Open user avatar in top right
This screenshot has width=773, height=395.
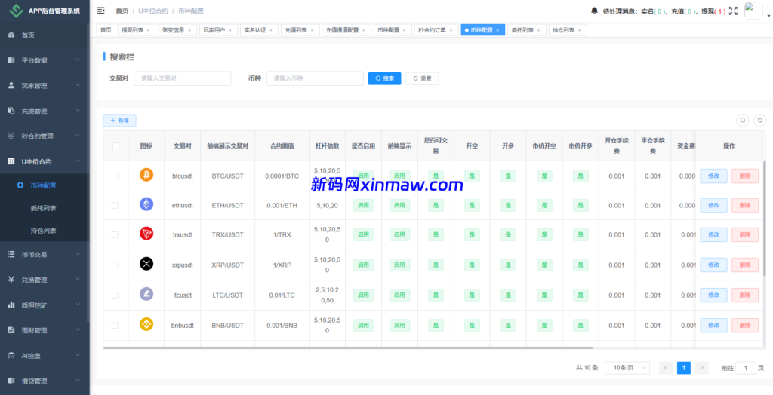(753, 11)
